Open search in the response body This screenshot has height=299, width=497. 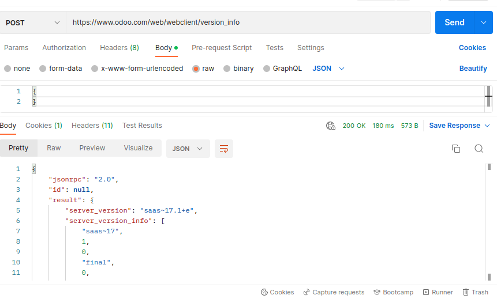click(x=479, y=149)
